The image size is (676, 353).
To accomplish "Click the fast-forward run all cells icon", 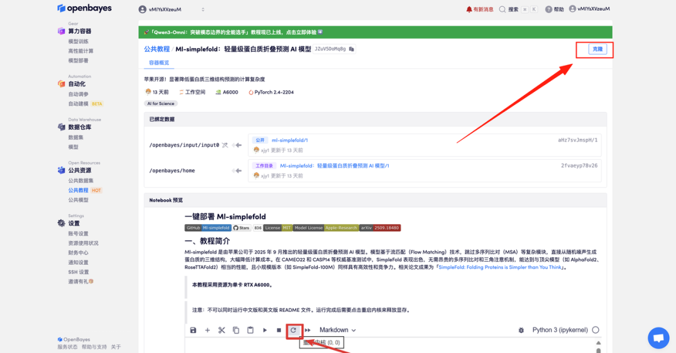I will [307, 330].
